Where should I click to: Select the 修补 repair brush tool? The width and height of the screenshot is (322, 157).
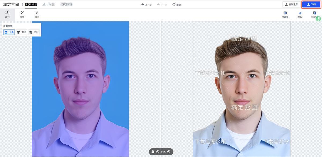22,14
